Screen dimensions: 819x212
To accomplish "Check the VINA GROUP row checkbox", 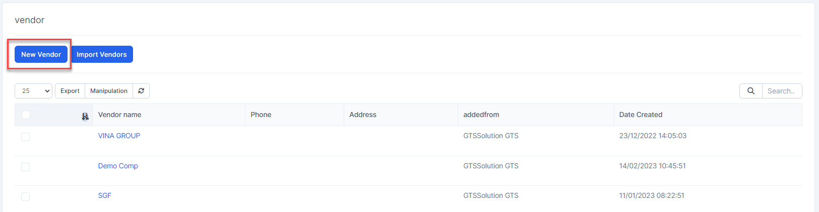I will (x=26, y=137).
